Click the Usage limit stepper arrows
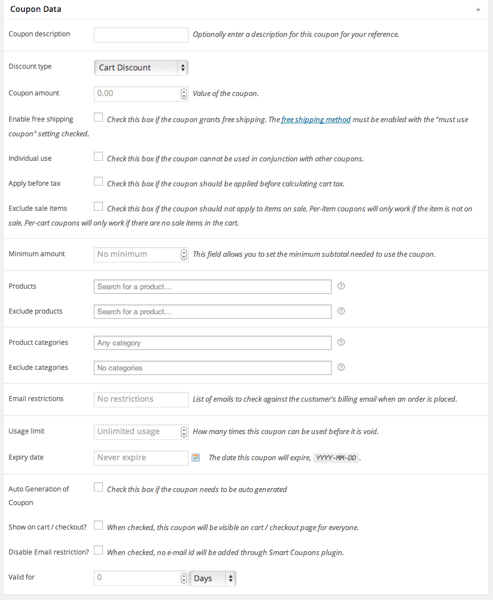The width and height of the screenshot is (493, 600). [184, 432]
